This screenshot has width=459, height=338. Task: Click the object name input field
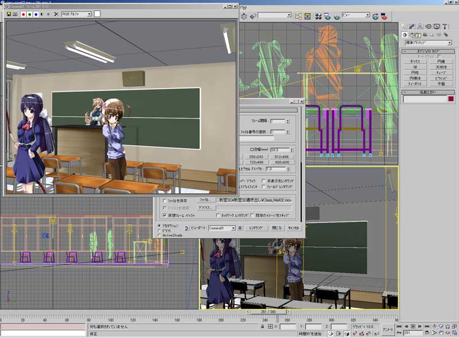(x=425, y=99)
